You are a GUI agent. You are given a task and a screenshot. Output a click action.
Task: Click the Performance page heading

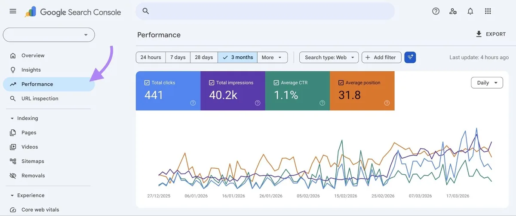pos(159,35)
